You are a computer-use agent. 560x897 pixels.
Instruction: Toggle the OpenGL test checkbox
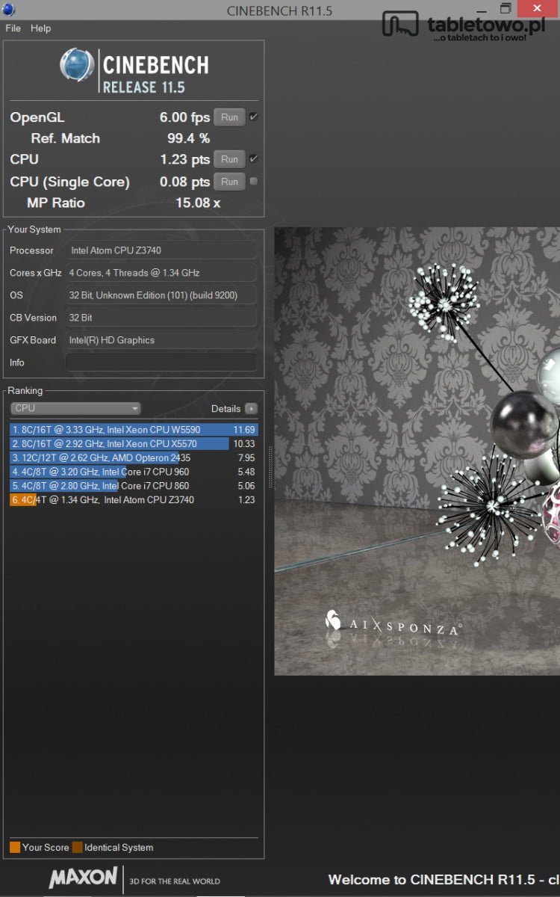254,117
